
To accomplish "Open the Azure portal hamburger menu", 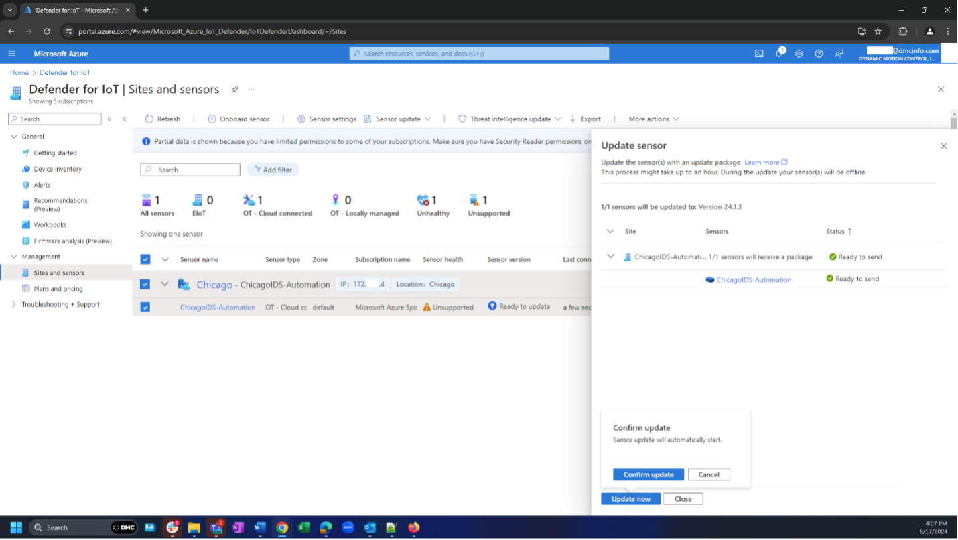I will (x=12, y=54).
